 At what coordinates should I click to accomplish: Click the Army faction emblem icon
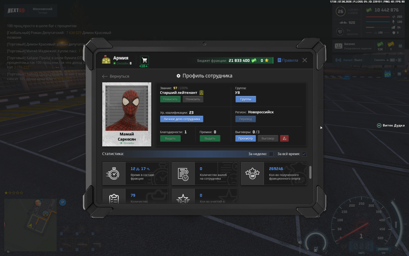(x=106, y=60)
